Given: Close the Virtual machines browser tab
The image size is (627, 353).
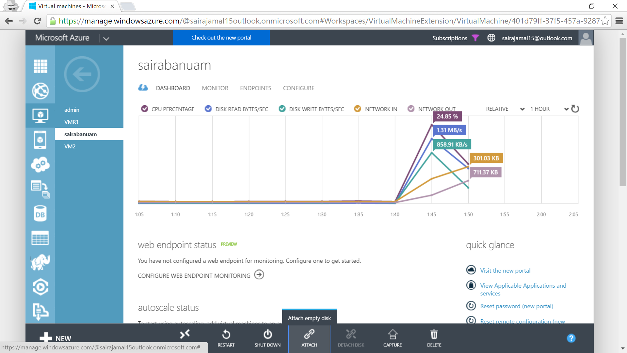Looking at the screenshot, I should [x=112, y=6].
